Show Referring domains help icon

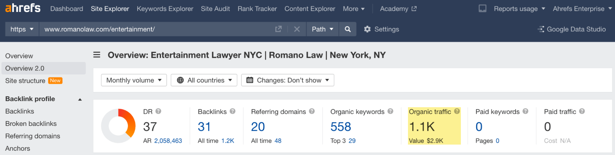[312, 111]
